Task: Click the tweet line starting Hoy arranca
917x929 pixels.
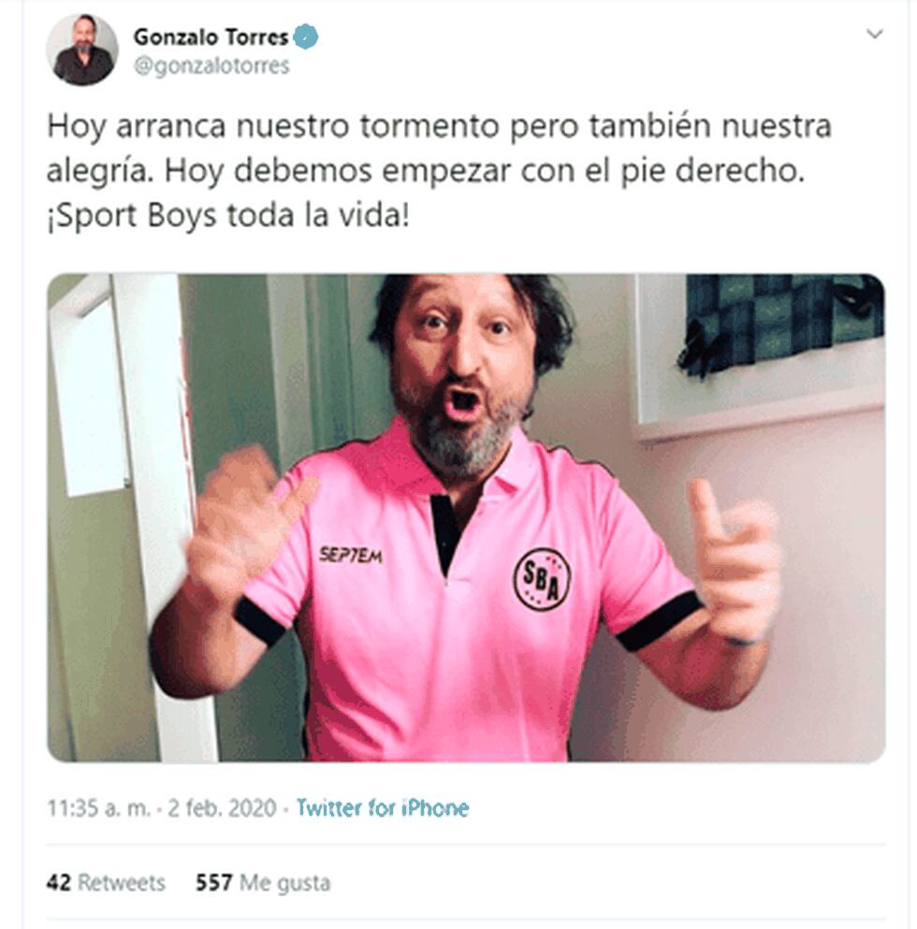Action: click(x=439, y=127)
